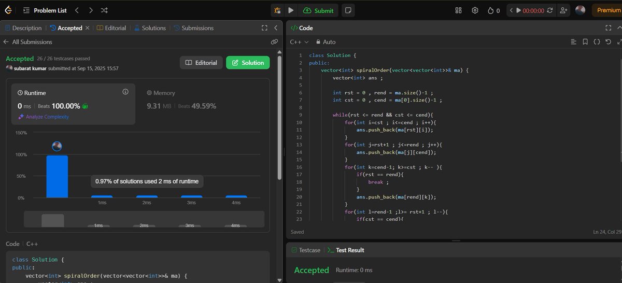Go to the previous problem arrow
Viewport: 622px width, 283px height.
77,10
